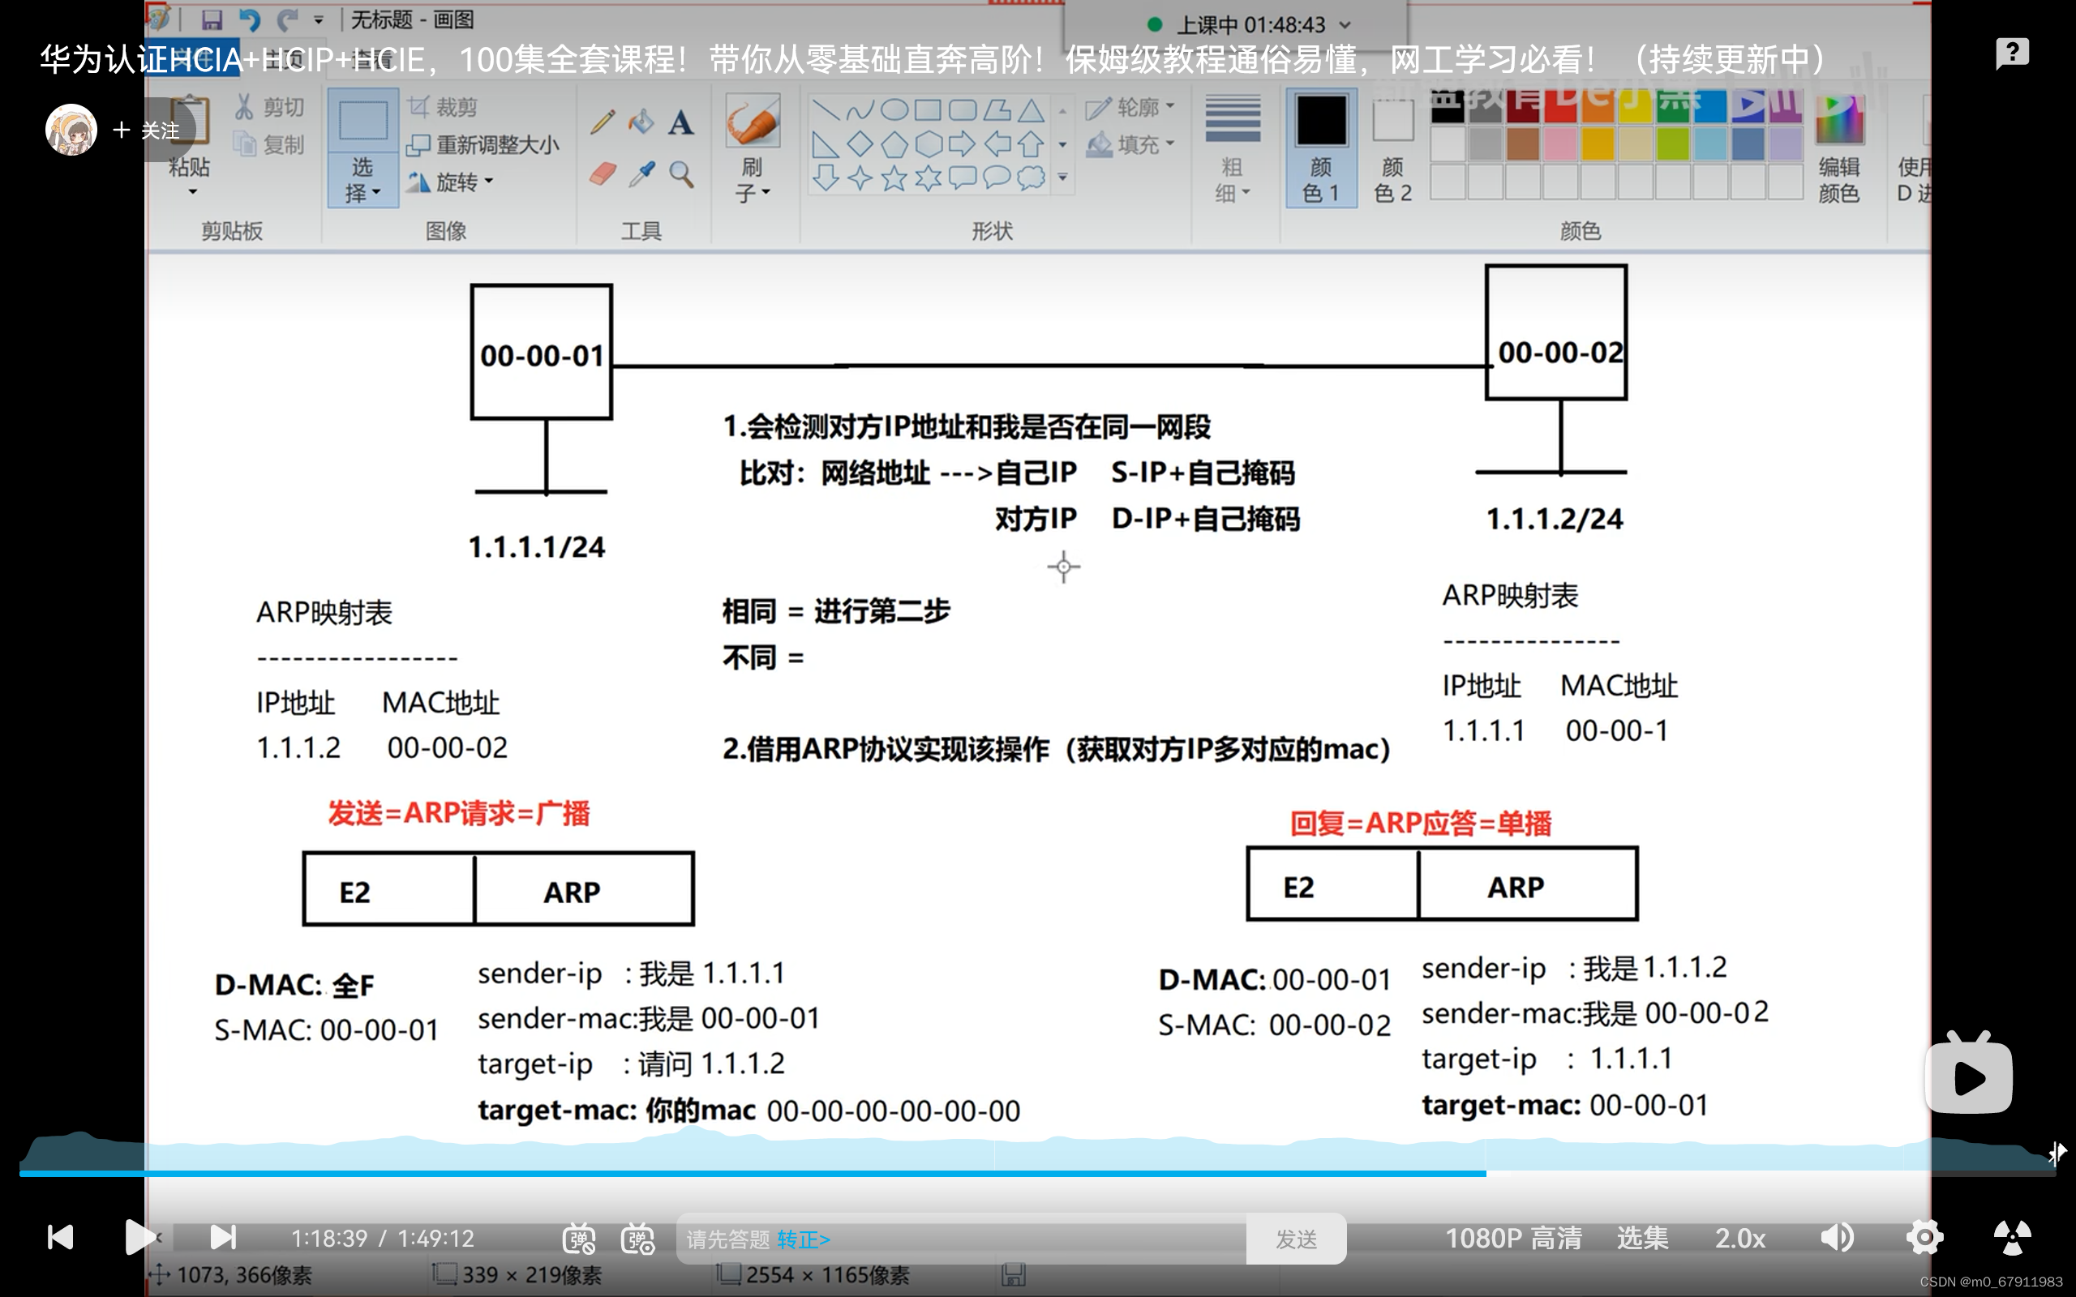Select the line shape
2076x1297 pixels.
[826, 109]
